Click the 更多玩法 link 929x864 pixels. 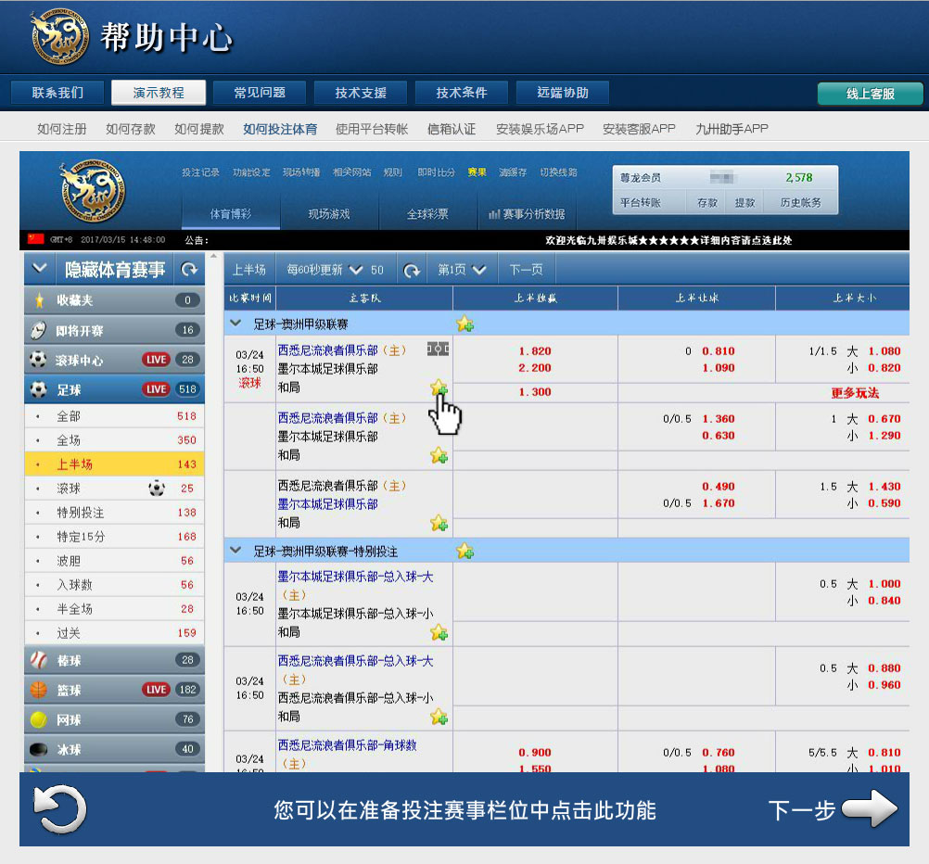[855, 393]
